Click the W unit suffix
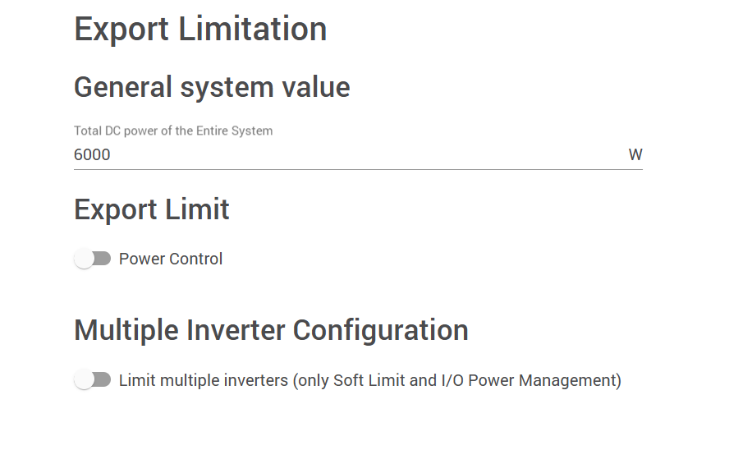Screen dimensions: 752x473 [x=635, y=154]
